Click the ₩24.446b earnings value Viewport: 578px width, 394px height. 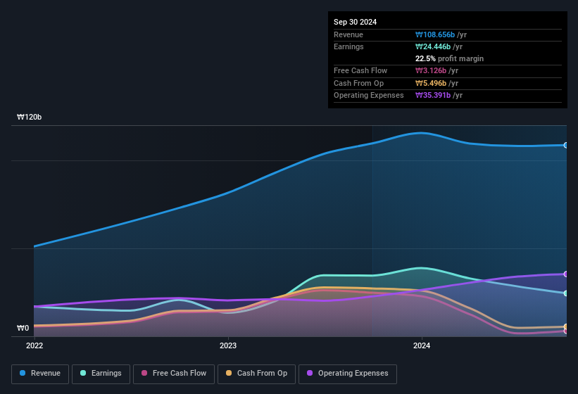433,46
